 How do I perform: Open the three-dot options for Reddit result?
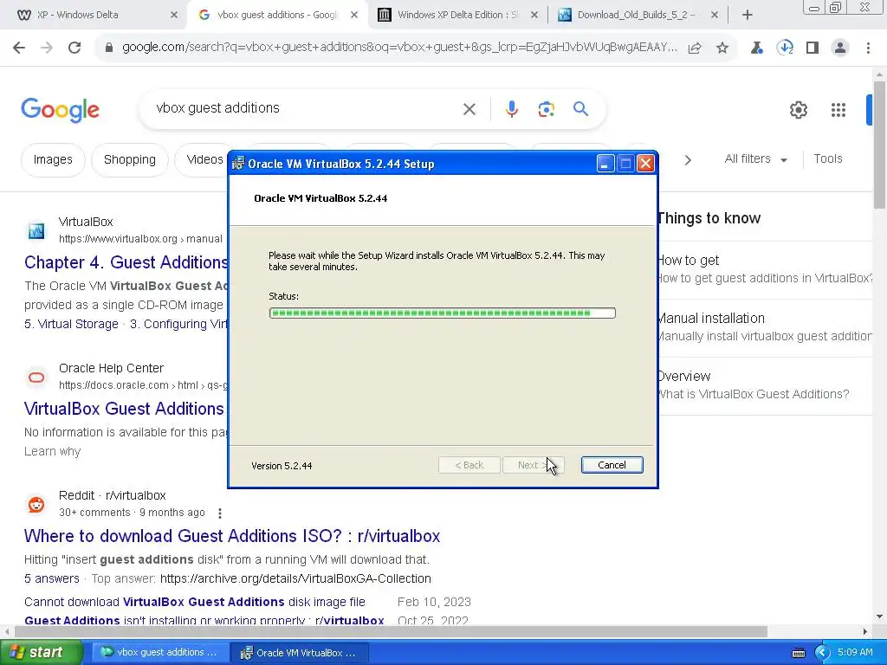pyautogui.click(x=219, y=513)
